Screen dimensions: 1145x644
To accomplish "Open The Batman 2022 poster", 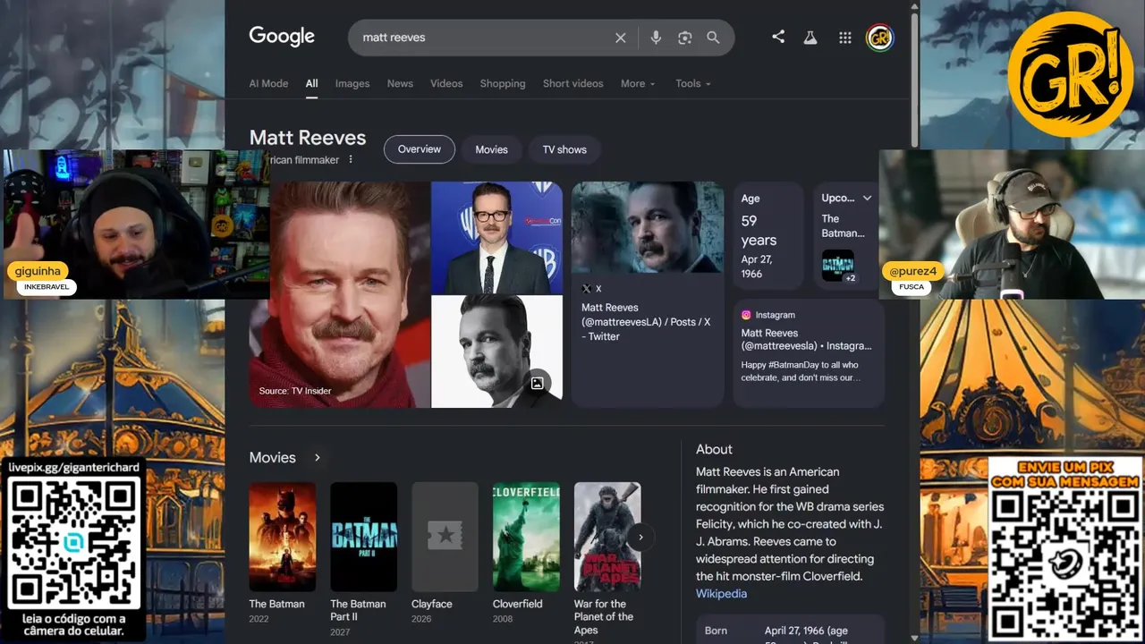I will pyautogui.click(x=282, y=537).
